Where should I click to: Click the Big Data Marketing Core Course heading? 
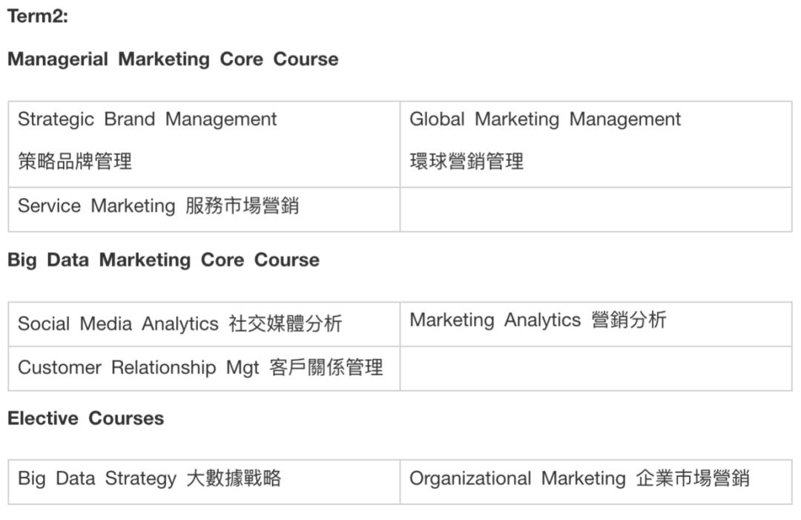point(163,260)
